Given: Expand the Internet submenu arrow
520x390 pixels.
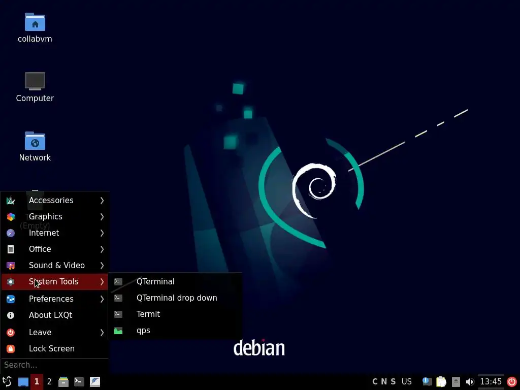Looking at the screenshot, I should [102, 233].
